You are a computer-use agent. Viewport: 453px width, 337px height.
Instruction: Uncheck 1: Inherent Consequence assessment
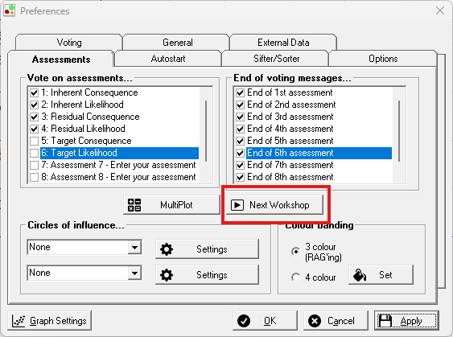34,92
